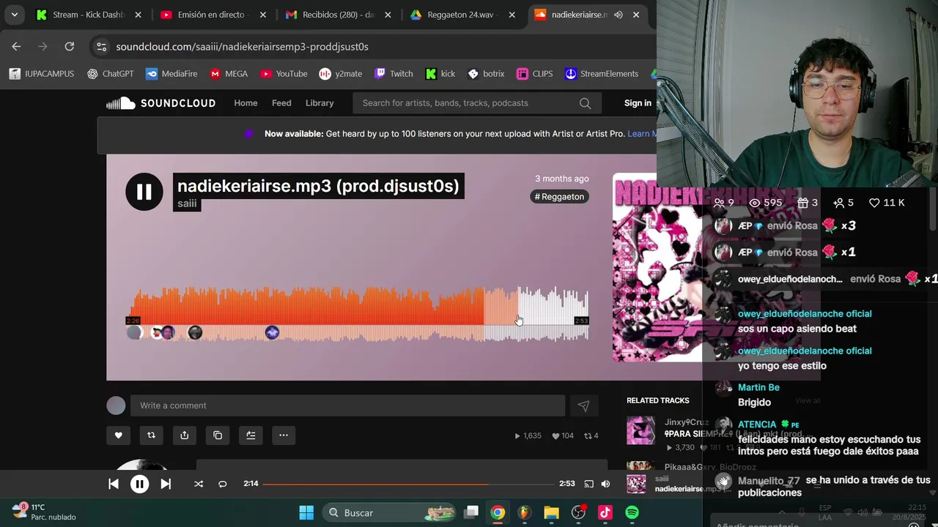This screenshot has height=527, width=938.
Task: Open the YouTube bookmark
Action: (284, 74)
